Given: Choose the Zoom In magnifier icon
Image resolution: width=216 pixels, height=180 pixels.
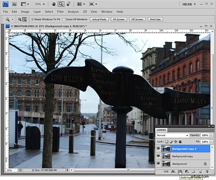Looking at the screenshot, I should pos(20,19).
